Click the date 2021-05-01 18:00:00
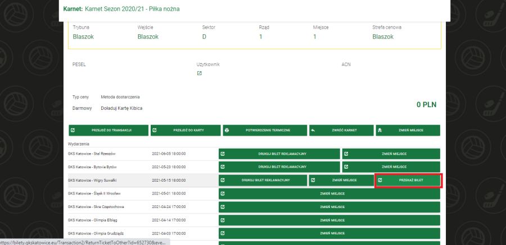 click(169, 193)
